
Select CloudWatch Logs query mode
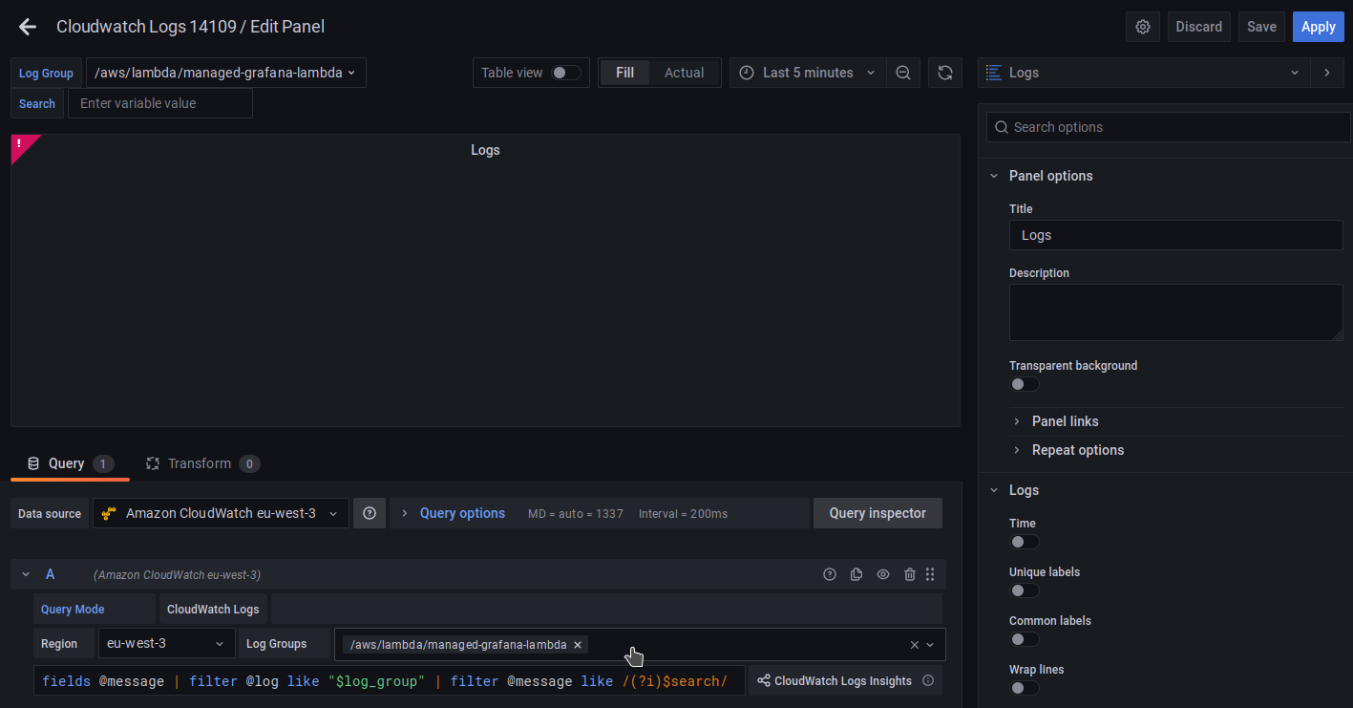213,609
